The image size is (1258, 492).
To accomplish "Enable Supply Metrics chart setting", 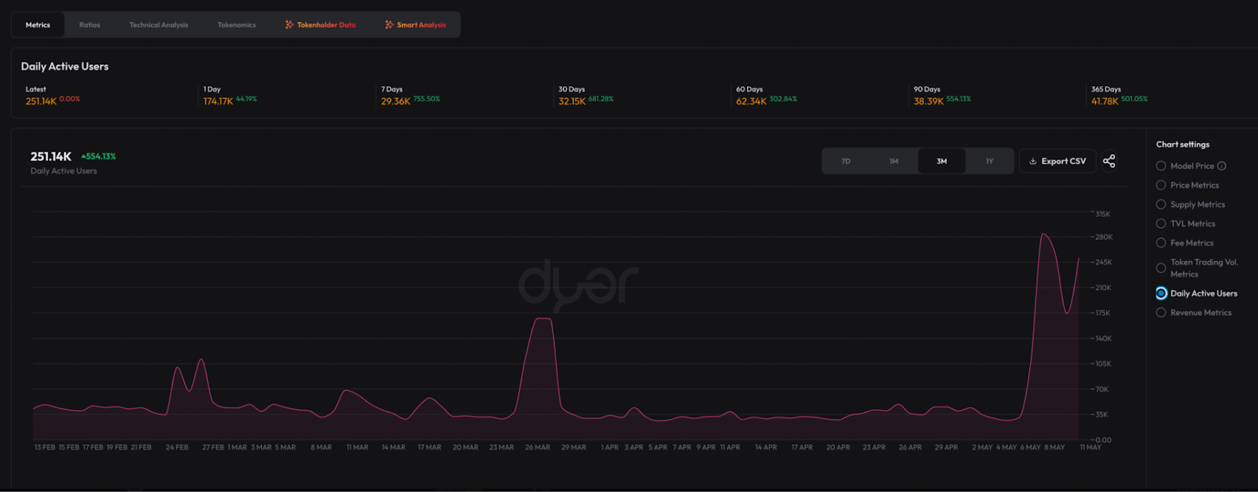I will click(1161, 204).
